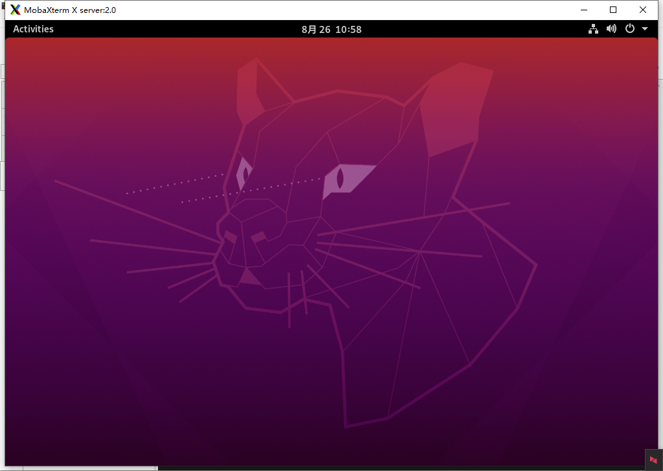
Task: Close the MobaXterm X server window
Action: (643, 10)
